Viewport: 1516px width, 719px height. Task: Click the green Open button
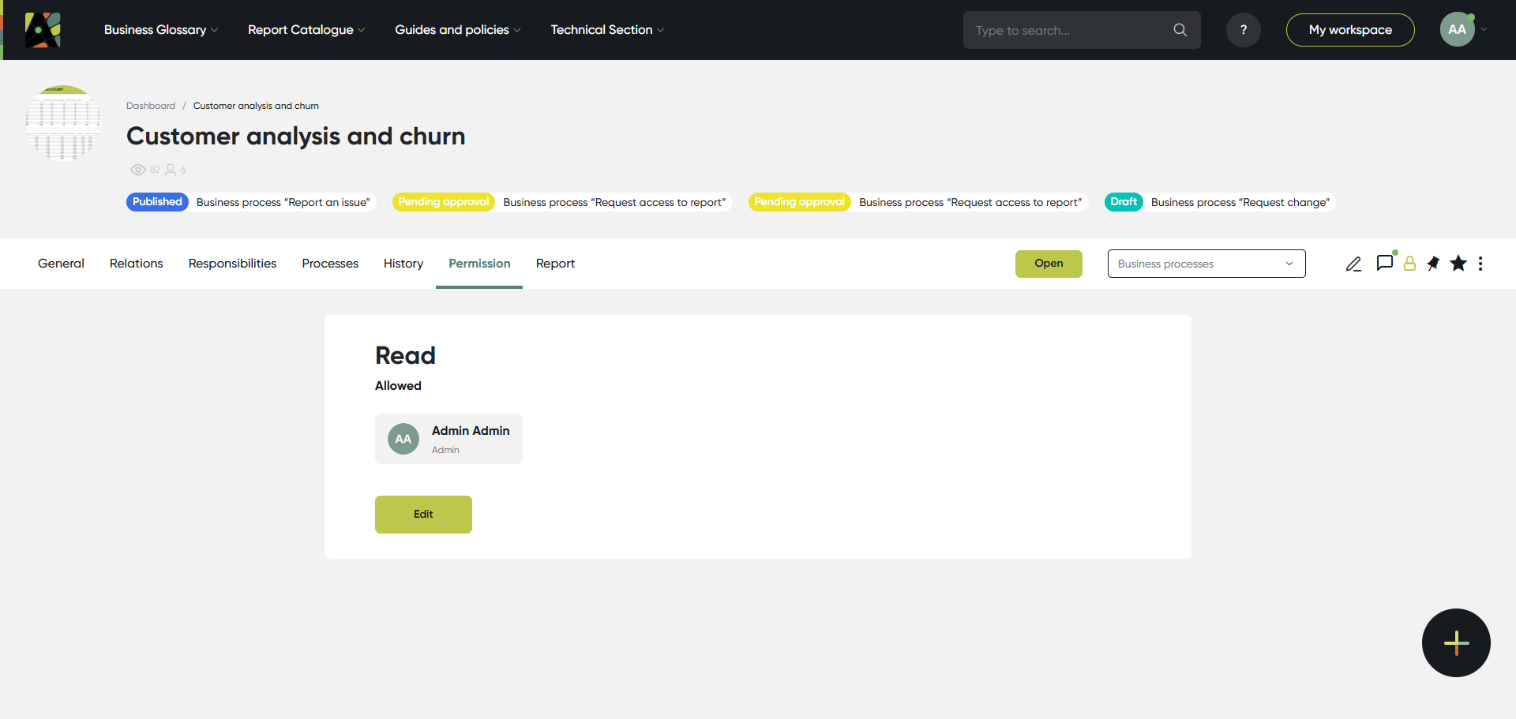click(1048, 264)
